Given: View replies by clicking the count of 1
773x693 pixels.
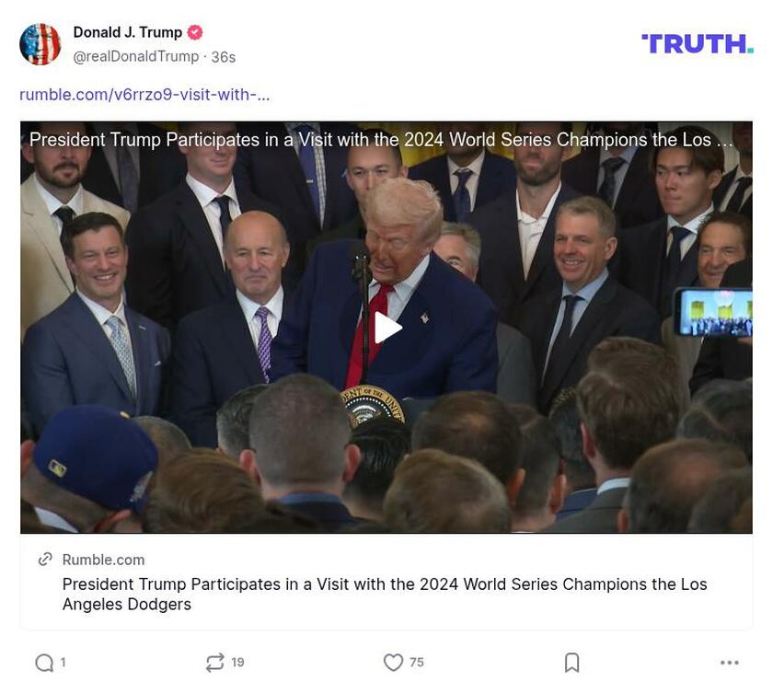Looking at the screenshot, I should point(63,662).
